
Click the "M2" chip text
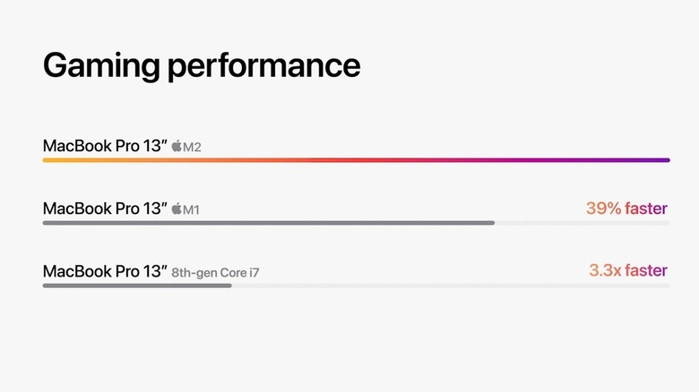192,146
